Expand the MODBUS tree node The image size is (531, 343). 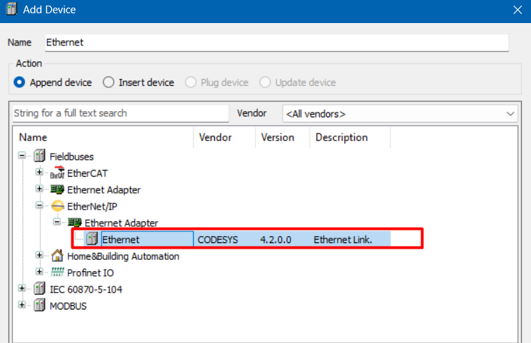(x=22, y=306)
